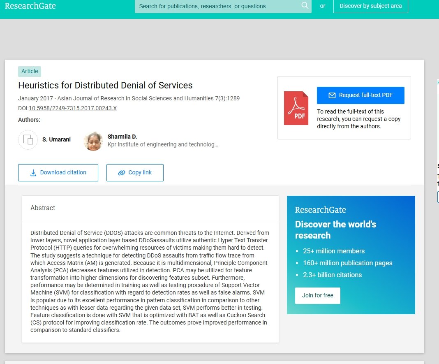The width and height of the screenshot is (439, 364).
Task: Click the Copy link button
Action: (x=135, y=173)
